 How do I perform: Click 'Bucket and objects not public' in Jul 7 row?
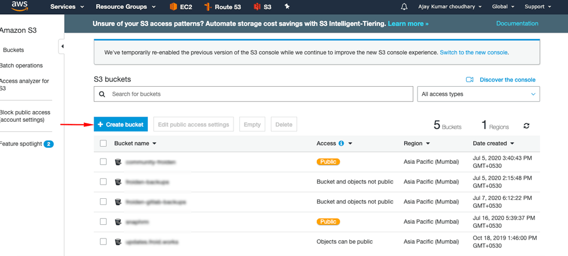(354, 202)
